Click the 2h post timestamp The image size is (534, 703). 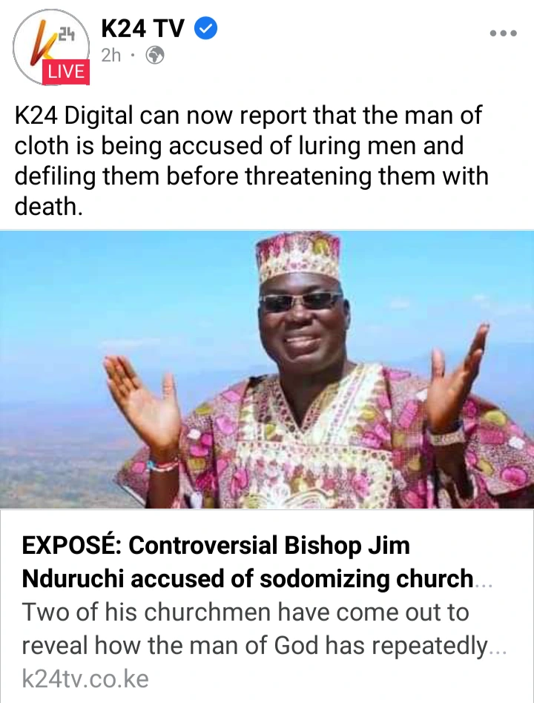[x=111, y=56]
